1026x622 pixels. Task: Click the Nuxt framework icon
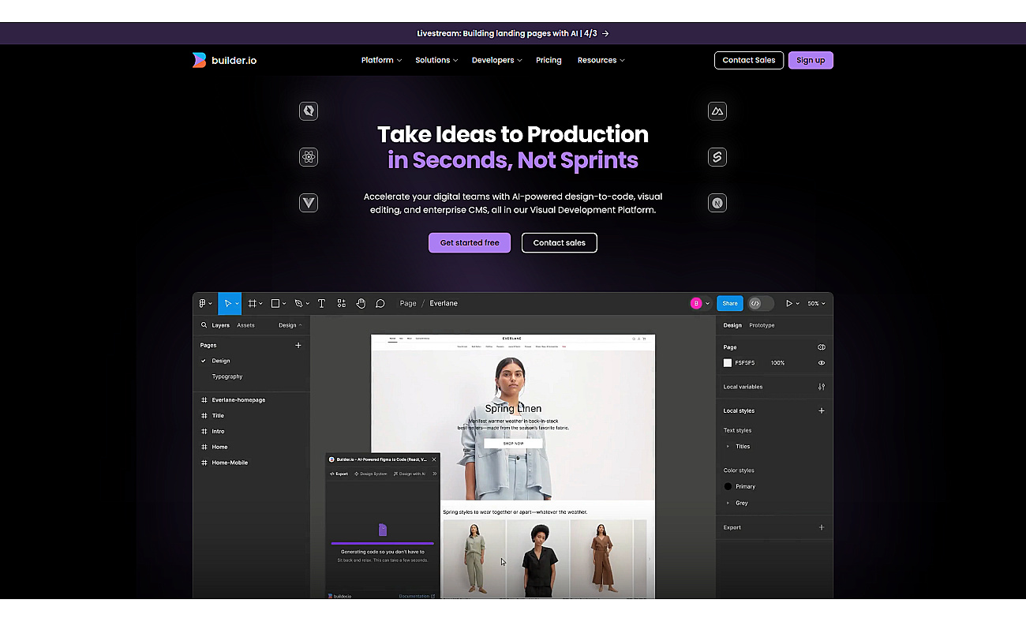[x=717, y=111]
